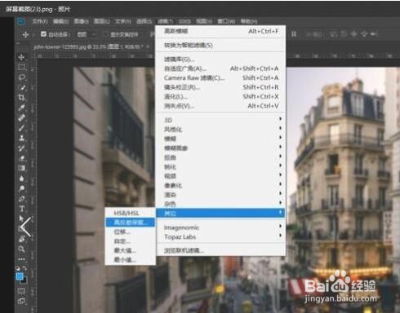Set the foreground color swatch

click(x=20, y=276)
